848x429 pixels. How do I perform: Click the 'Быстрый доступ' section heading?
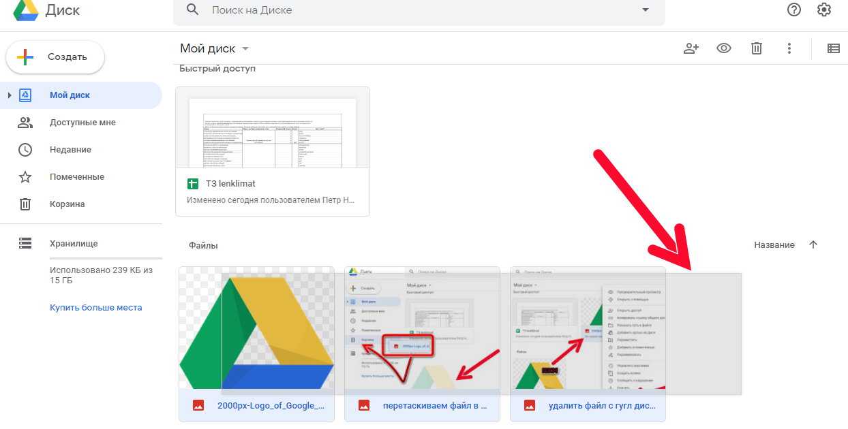point(217,69)
